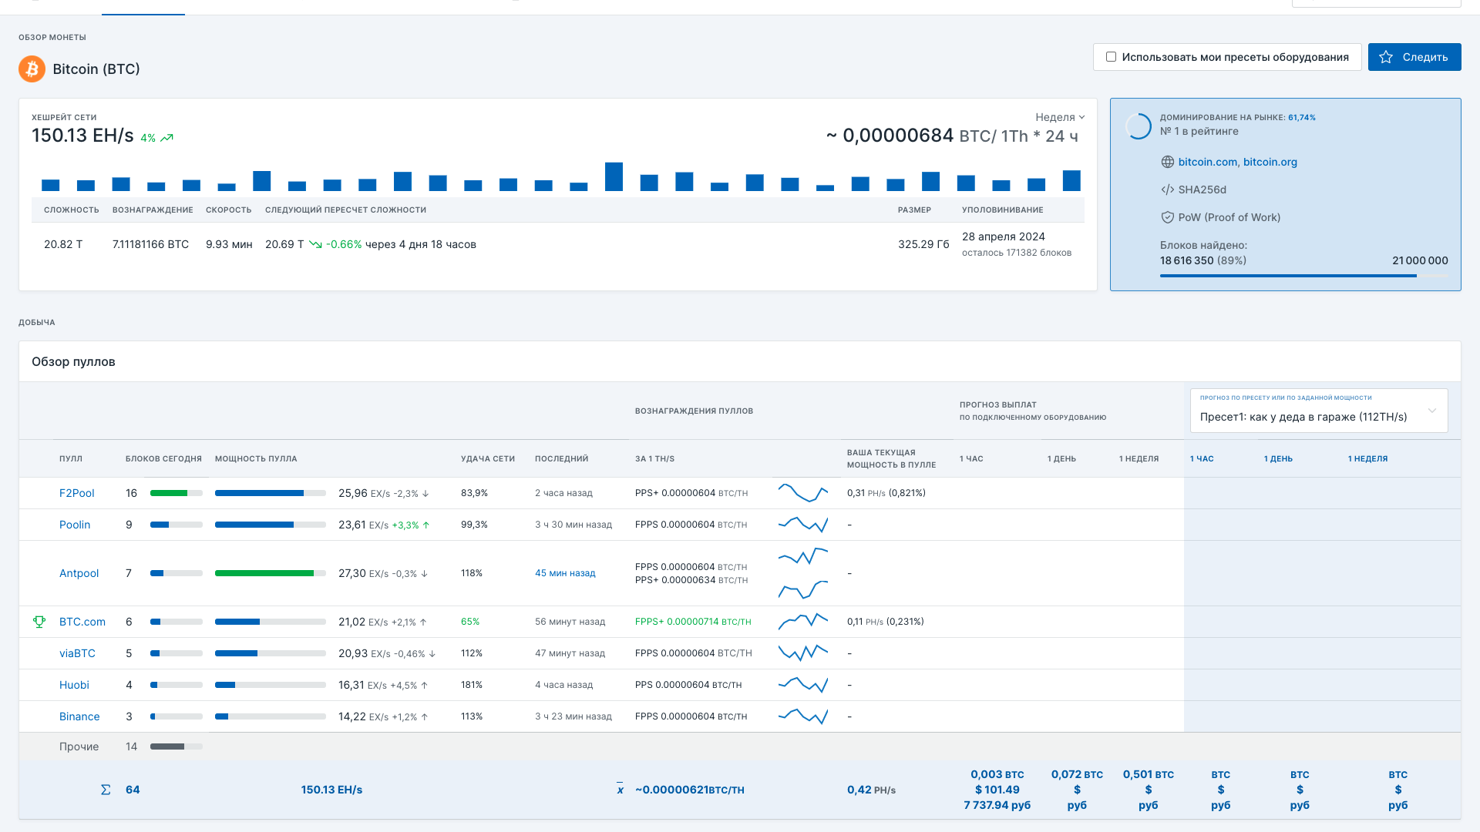The width and height of the screenshot is (1480, 832).
Task: Open the Binance pool link
Action: (79, 716)
